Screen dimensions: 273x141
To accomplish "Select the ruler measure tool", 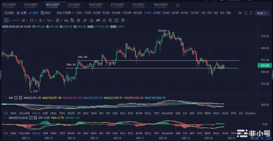I will 85,20.
